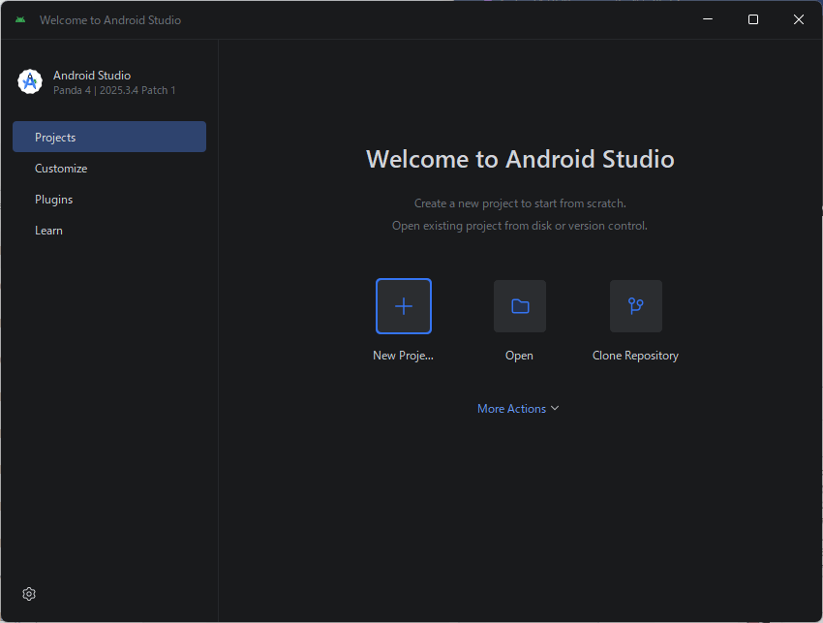
Task: Click the Android Studio logo icon
Action: tap(30, 82)
